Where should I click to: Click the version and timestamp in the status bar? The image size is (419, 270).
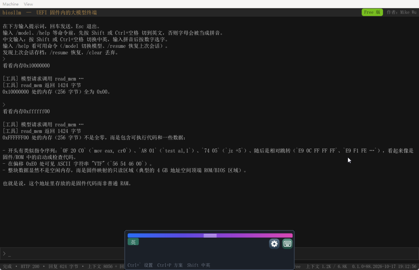[384, 267]
